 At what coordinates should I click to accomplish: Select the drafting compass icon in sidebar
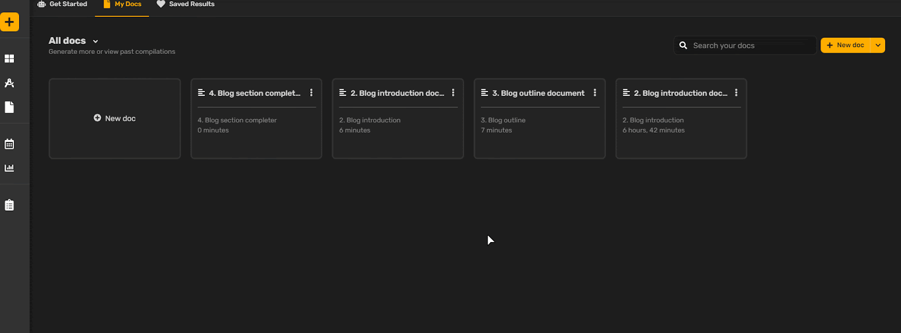tap(10, 83)
